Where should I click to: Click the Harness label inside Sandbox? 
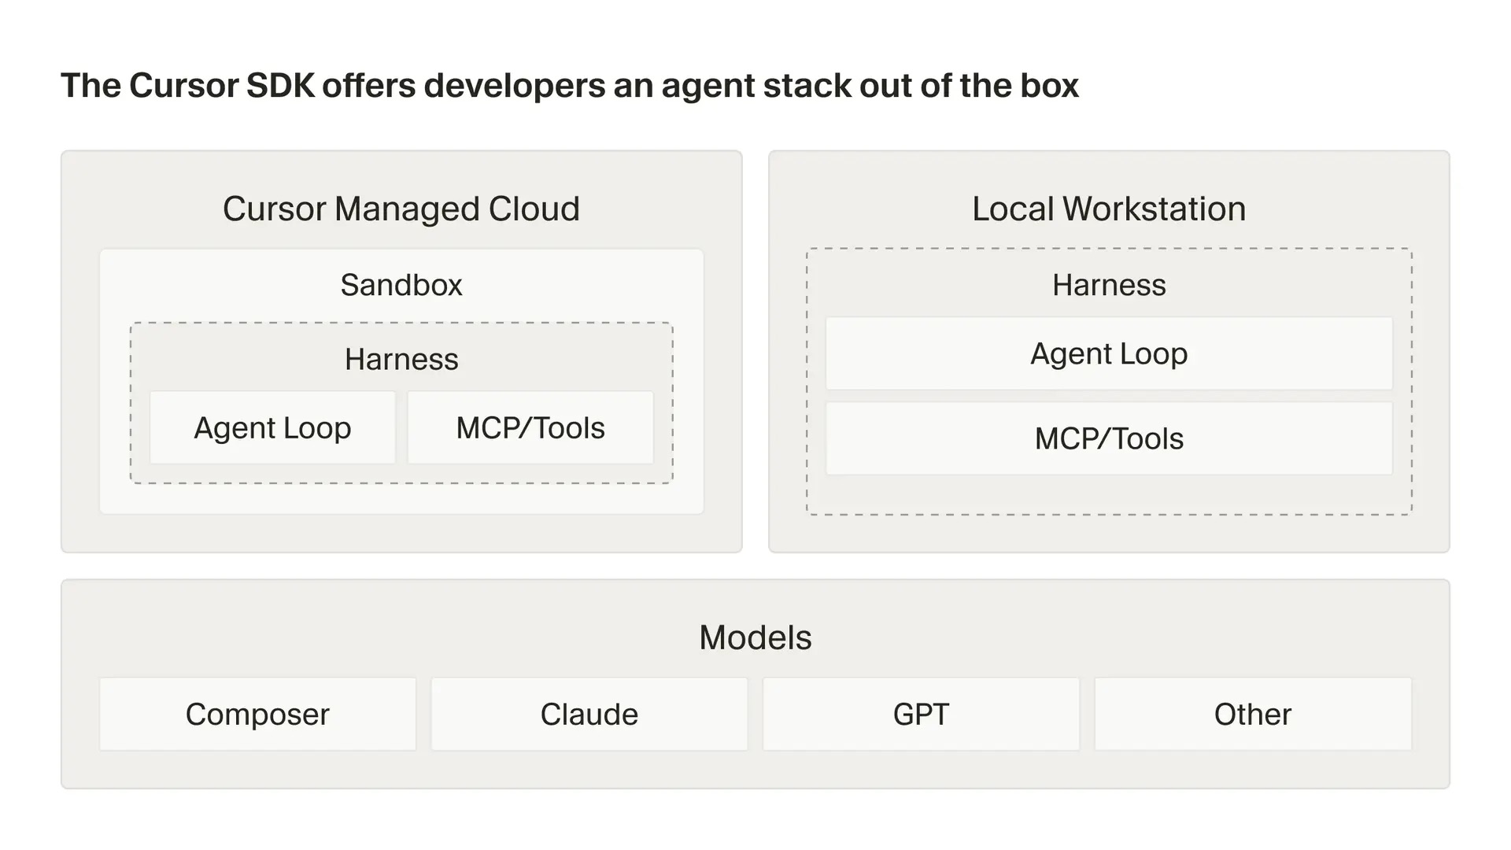(401, 359)
